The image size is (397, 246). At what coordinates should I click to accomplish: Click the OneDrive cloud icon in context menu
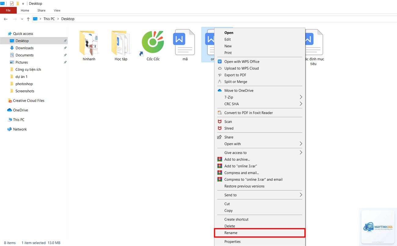point(220,91)
